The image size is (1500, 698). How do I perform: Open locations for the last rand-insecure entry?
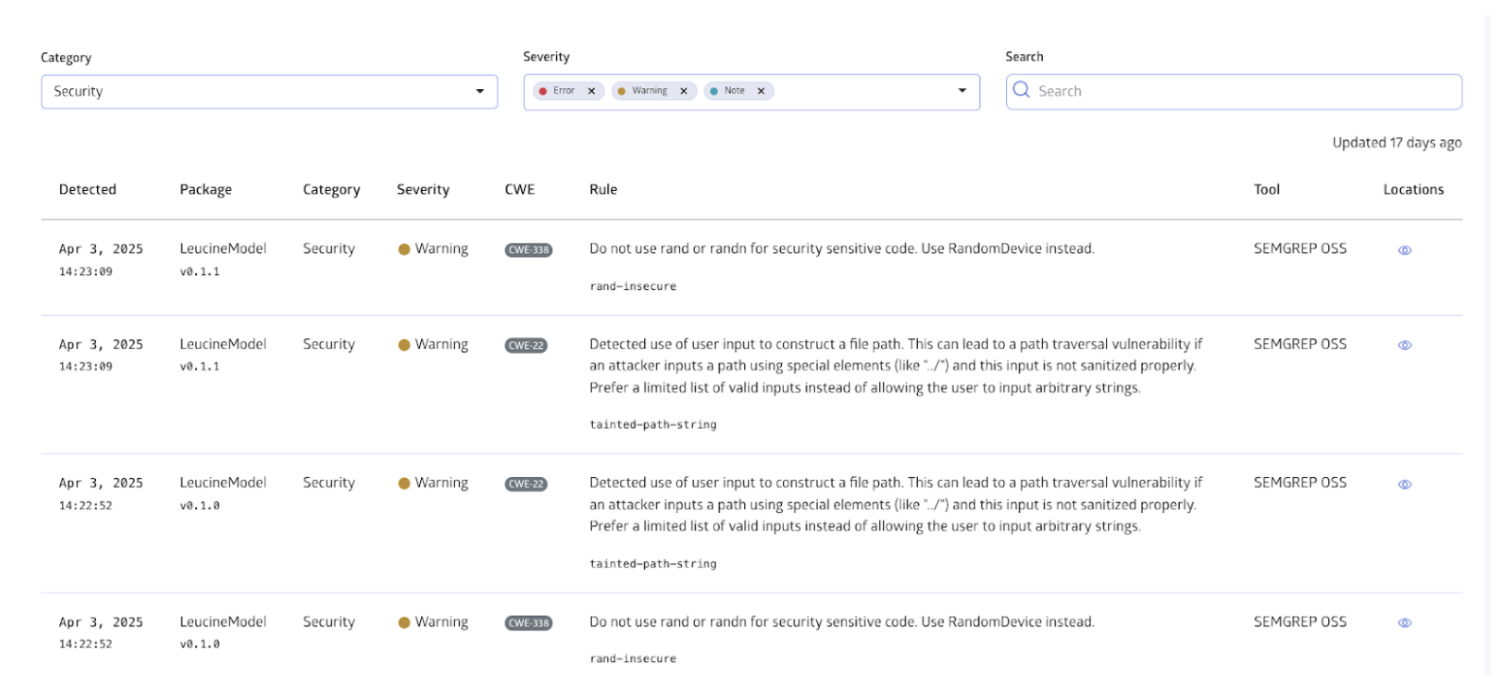(x=1404, y=622)
